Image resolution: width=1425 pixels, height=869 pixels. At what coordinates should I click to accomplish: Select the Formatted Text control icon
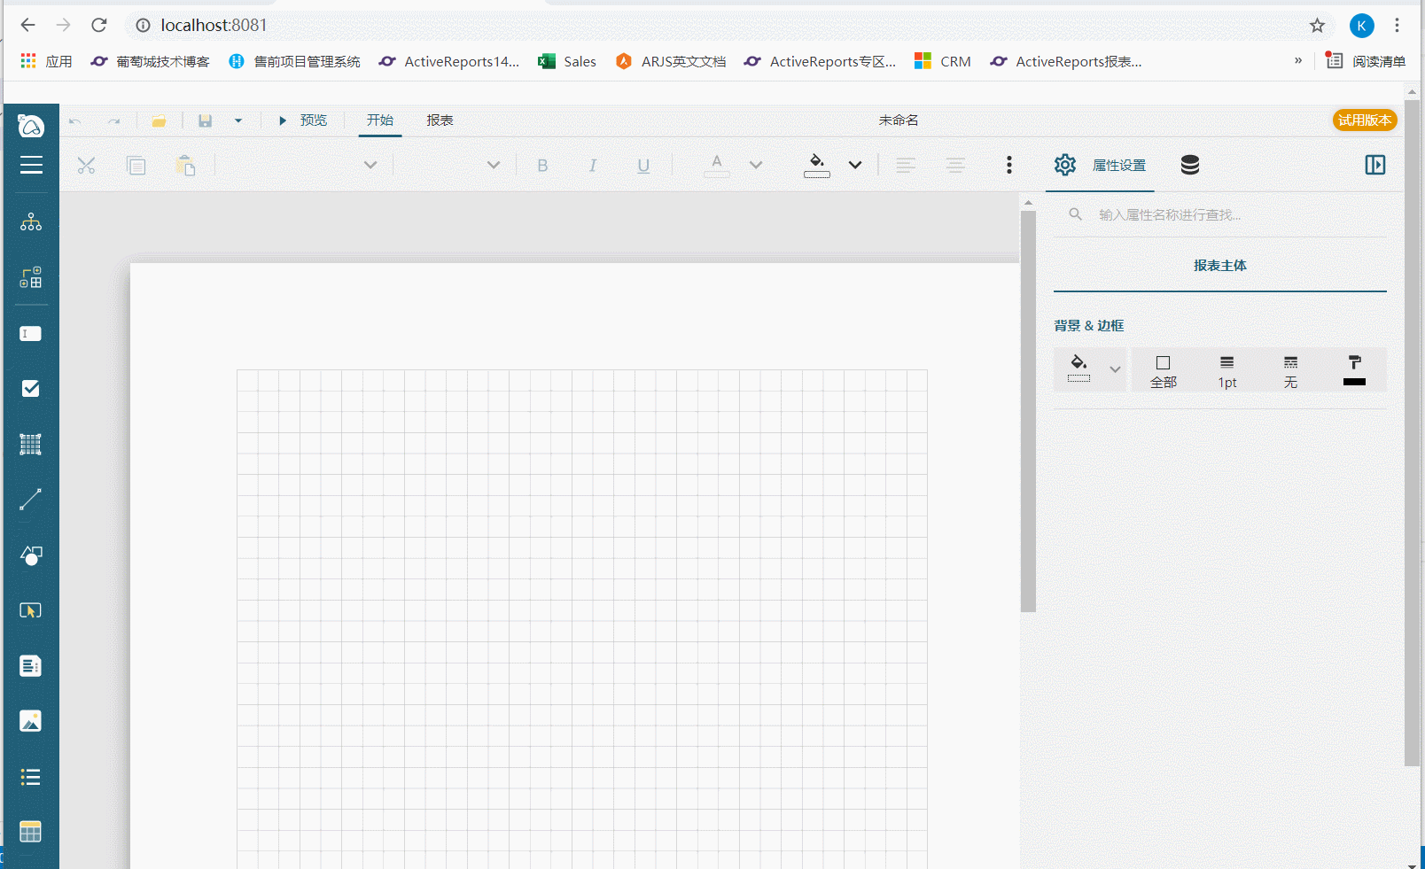31,666
